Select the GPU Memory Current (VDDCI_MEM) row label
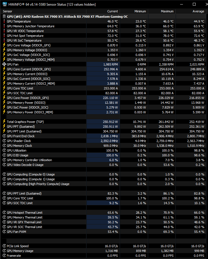The height and width of the screenshot is (259, 208). [x=31, y=84]
